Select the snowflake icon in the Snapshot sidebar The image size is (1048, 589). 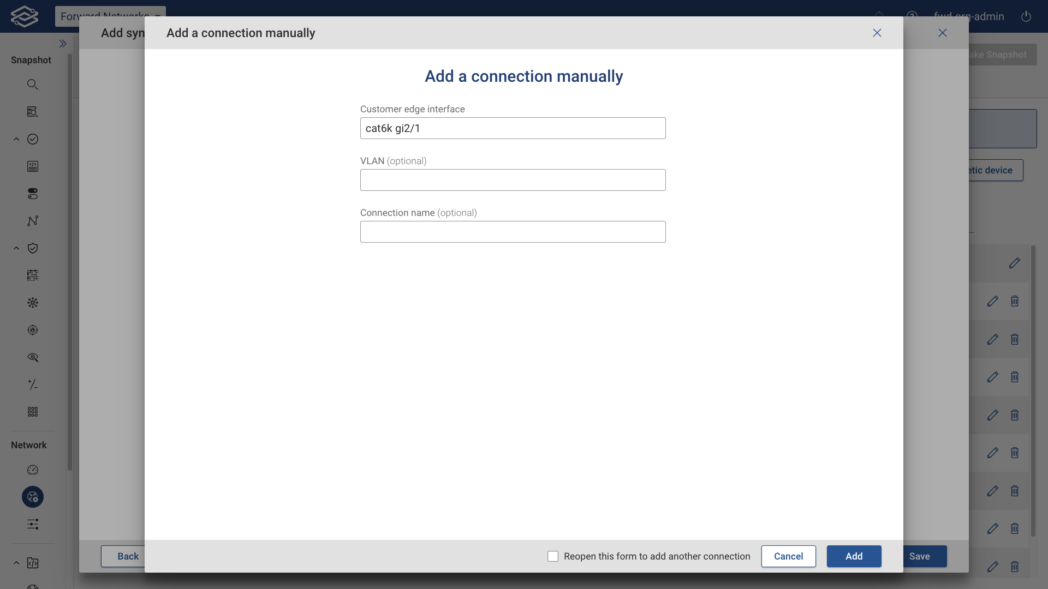point(33,303)
